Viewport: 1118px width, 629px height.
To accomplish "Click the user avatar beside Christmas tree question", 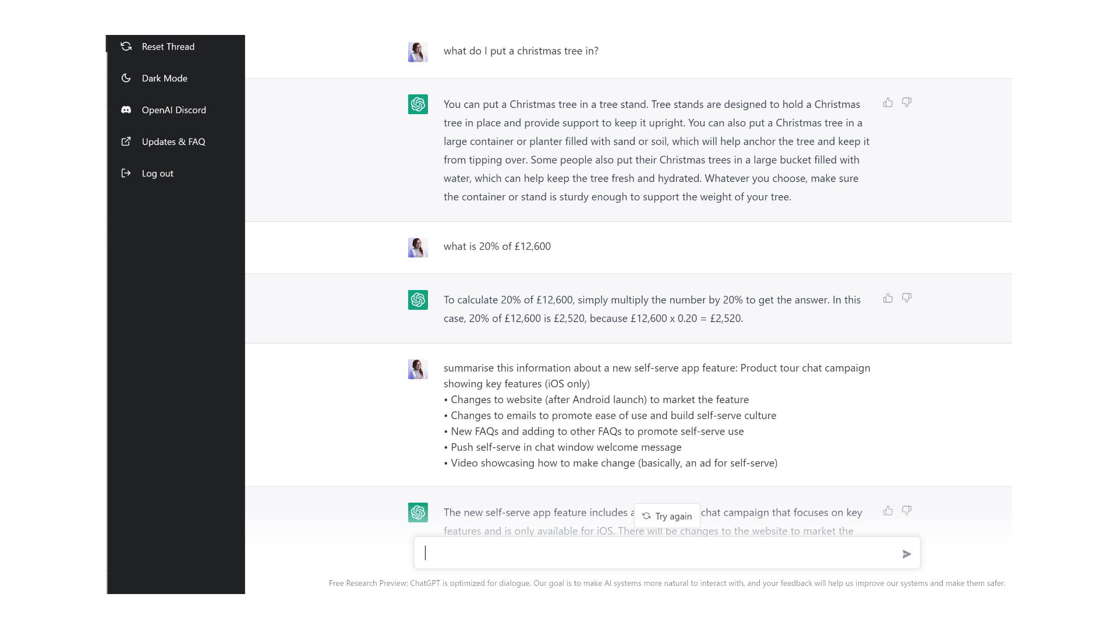I will point(418,52).
